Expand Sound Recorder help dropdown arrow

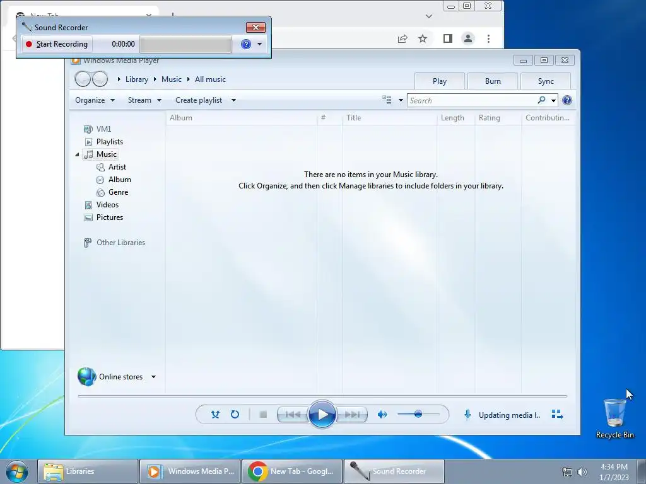259,44
